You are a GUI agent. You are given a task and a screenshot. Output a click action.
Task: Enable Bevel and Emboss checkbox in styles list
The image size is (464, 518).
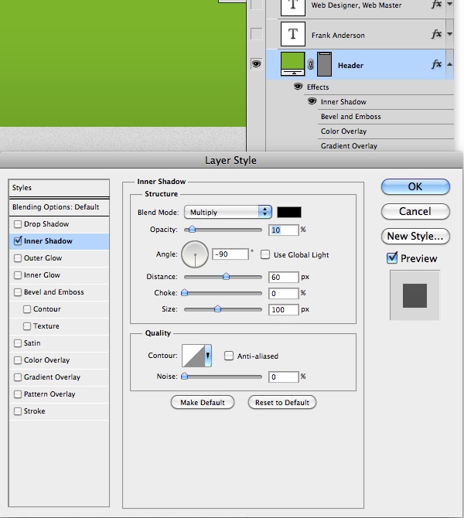(18, 292)
